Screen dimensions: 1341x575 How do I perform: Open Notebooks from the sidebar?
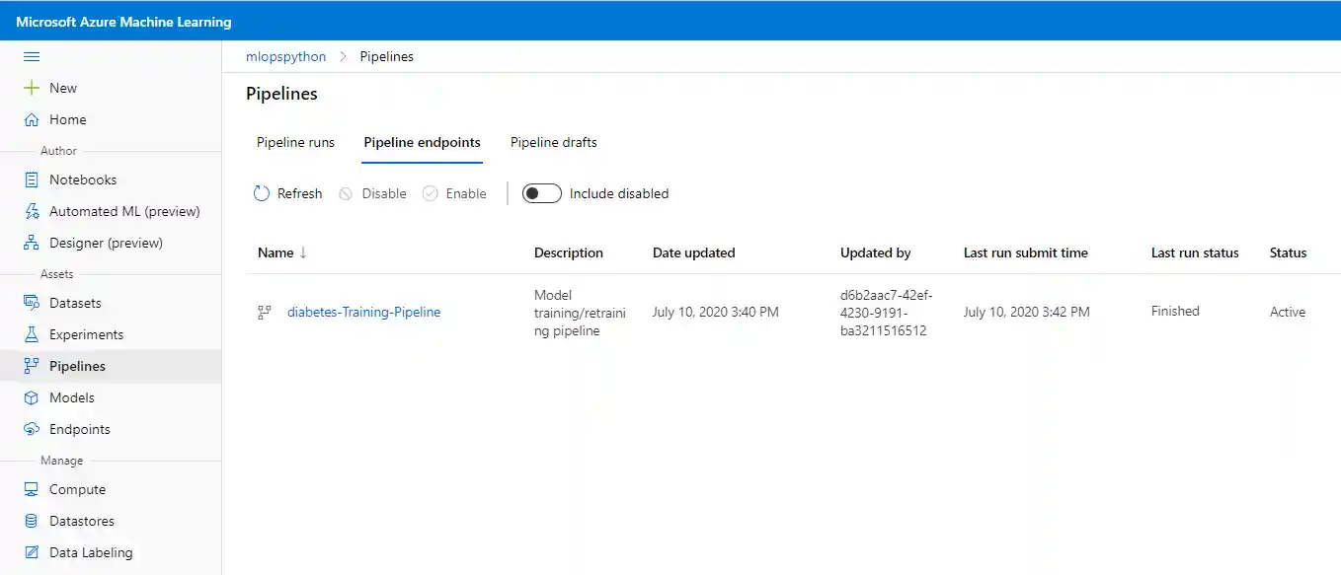click(83, 180)
